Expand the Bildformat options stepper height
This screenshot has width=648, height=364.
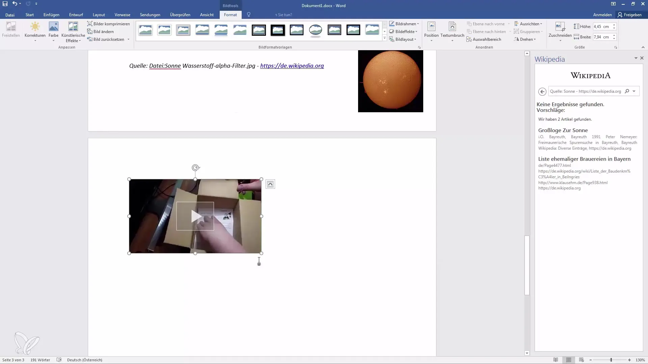point(614,25)
